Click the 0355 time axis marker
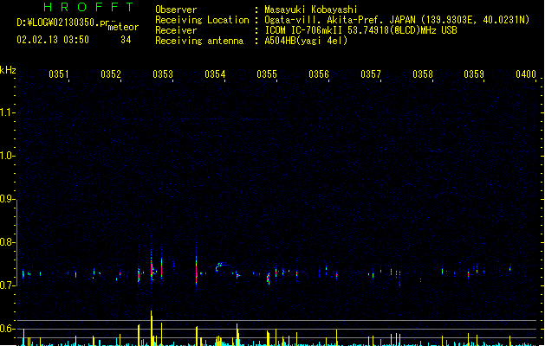 (x=267, y=74)
